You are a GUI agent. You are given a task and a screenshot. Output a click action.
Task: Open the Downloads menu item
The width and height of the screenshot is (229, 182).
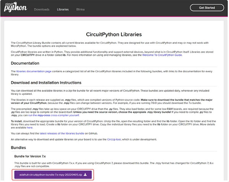click(x=41, y=8)
